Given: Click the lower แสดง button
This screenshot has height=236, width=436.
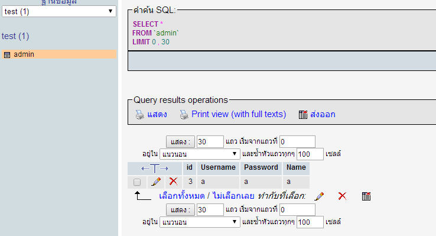Looking at the screenshot, I should 180,209.
